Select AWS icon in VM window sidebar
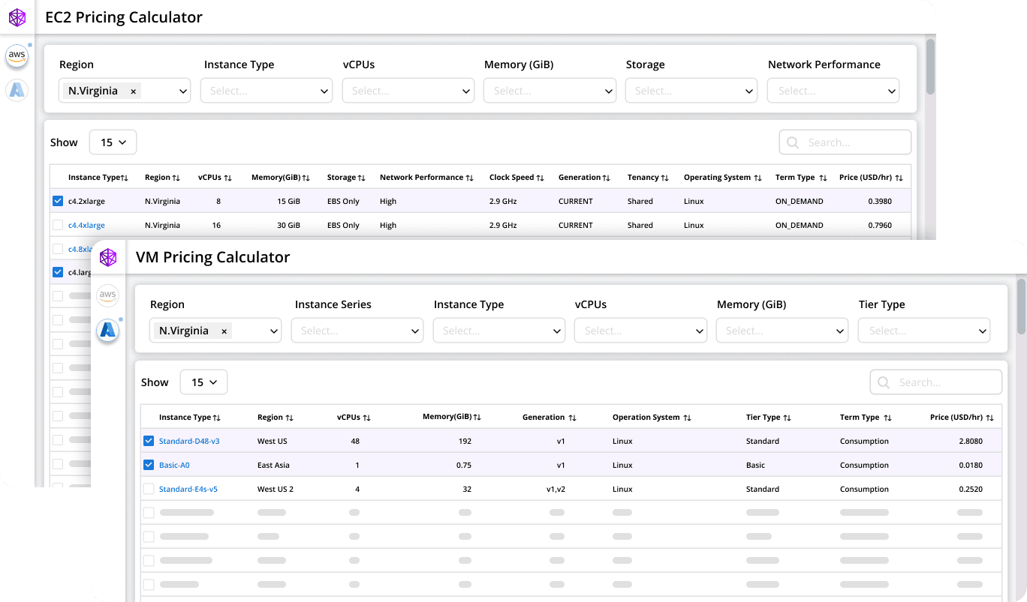This screenshot has width=1027, height=602. (x=108, y=295)
